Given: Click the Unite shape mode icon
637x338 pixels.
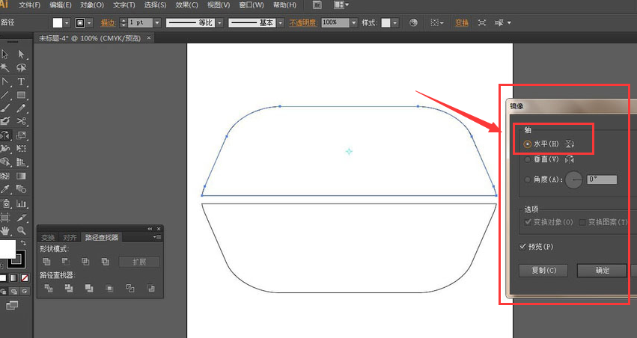Looking at the screenshot, I should tap(46, 262).
